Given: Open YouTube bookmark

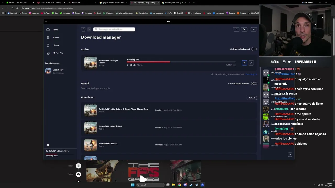Looking at the screenshot, I should pos(45,13).
